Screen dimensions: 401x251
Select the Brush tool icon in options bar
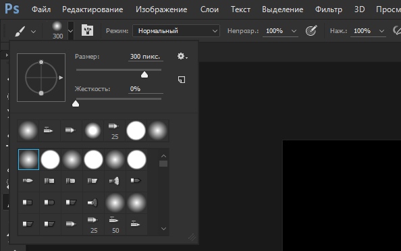pyautogui.click(x=20, y=31)
